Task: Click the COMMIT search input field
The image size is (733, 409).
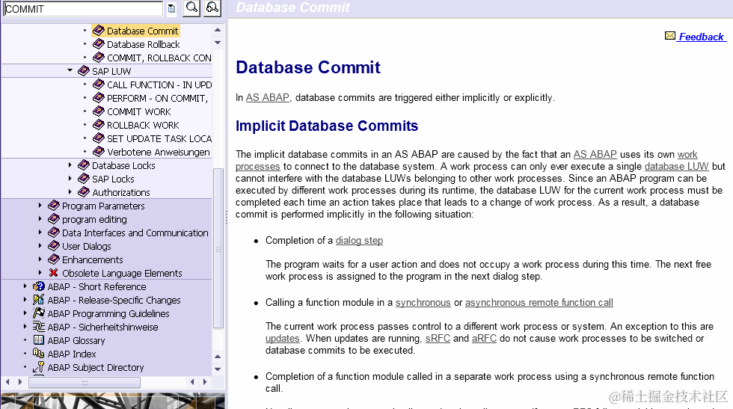Action: point(83,9)
